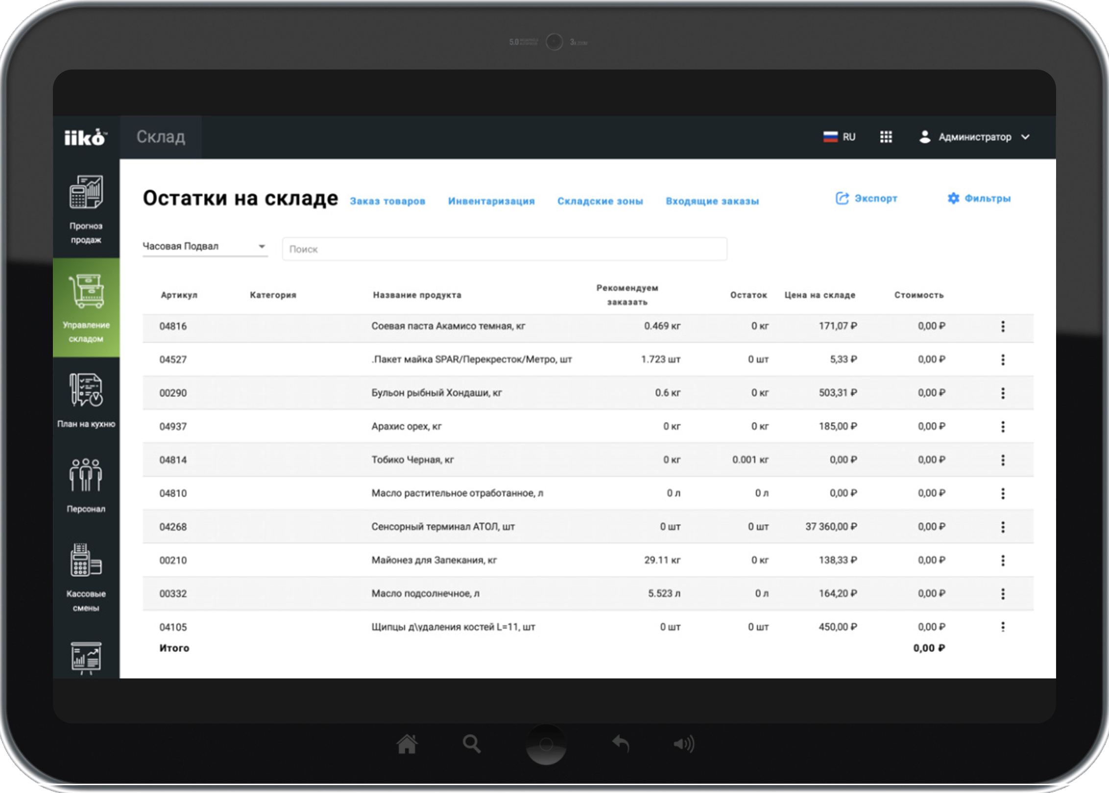Click the iiko logo
The height and width of the screenshot is (793, 1109).
(85, 138)
